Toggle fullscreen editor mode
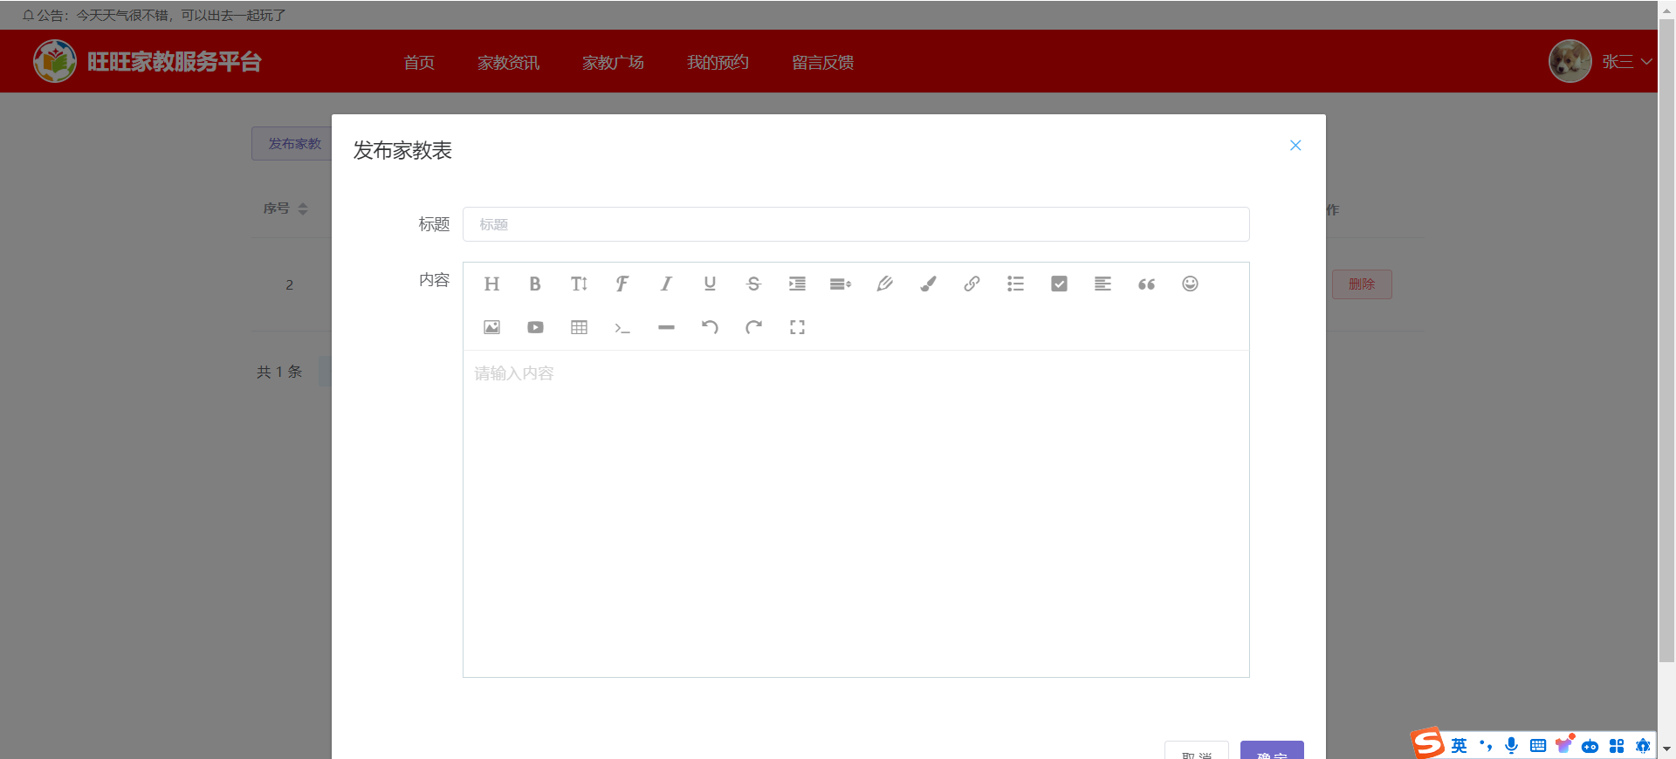1676x759 pixels. pyautogui.click(x=797, y=327)
